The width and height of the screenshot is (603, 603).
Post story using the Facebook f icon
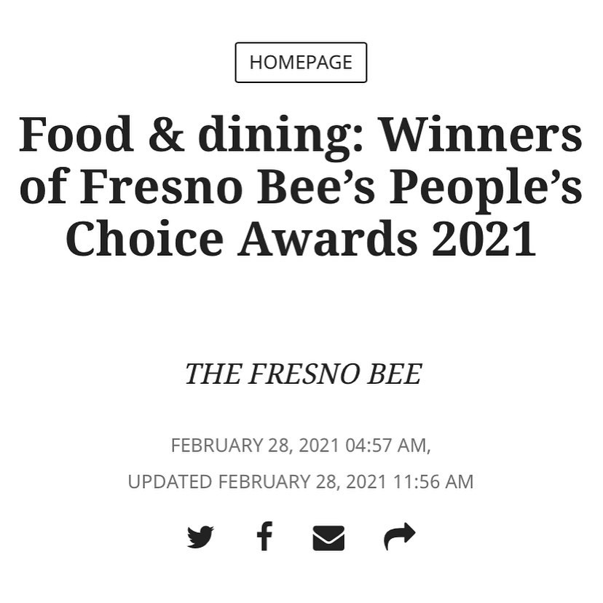(x=264, y=536)
